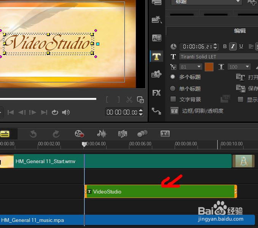Pick the brown title font color swatch
This screenshot has height=228, width=258.
[x=209, y=67]
